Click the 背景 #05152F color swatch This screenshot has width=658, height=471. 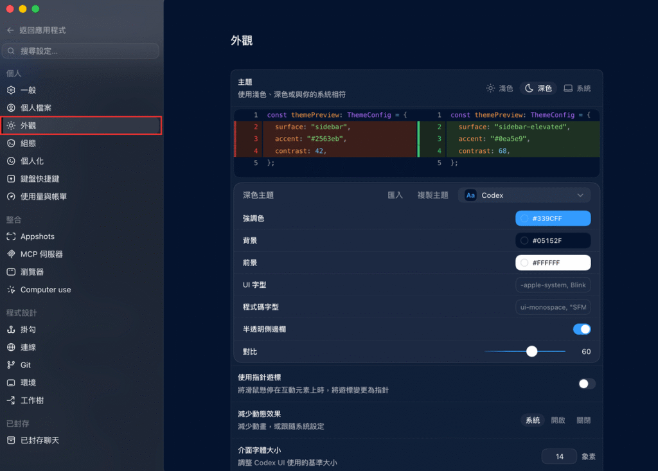[553, 240]
